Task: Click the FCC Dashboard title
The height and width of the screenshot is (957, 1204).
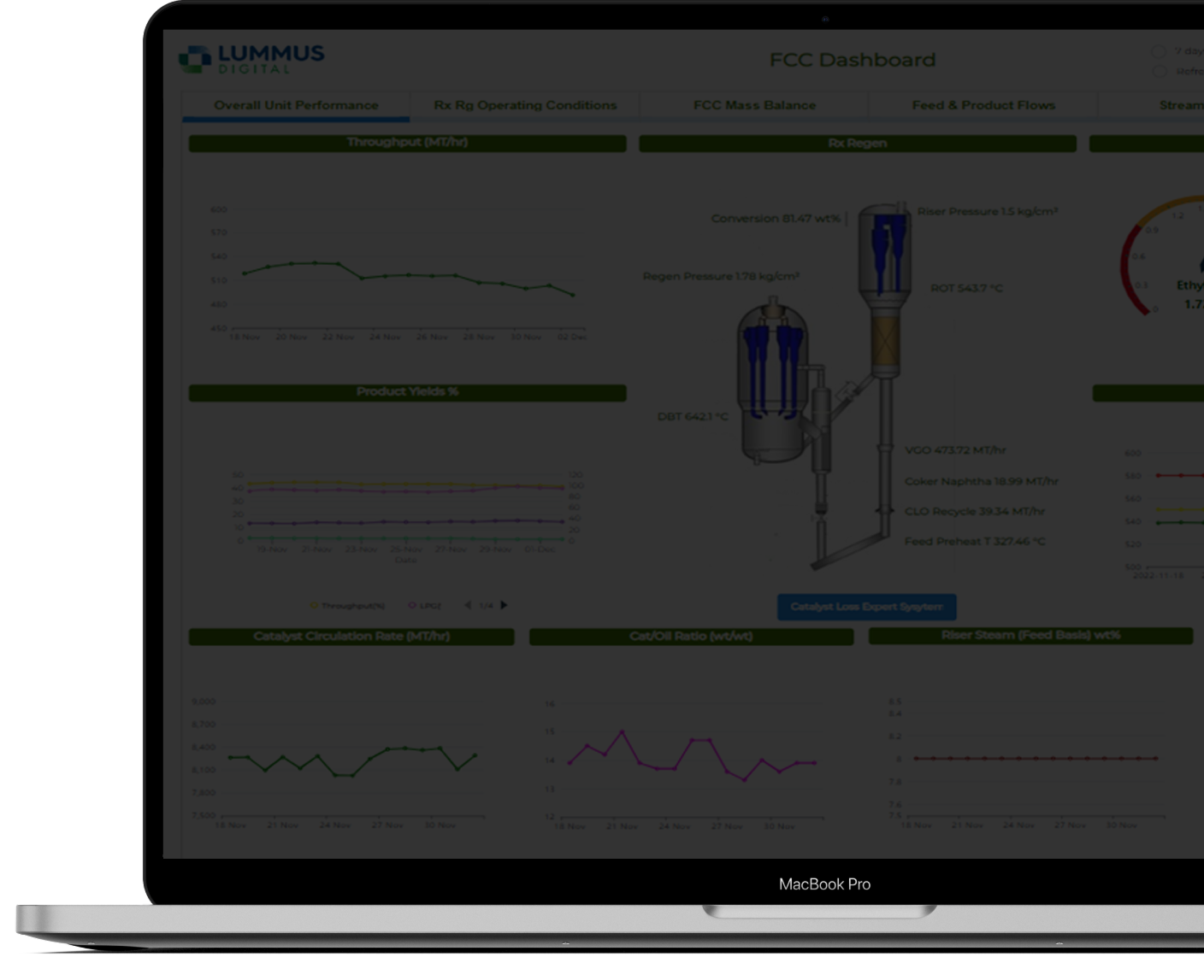Action: point(853,60)
